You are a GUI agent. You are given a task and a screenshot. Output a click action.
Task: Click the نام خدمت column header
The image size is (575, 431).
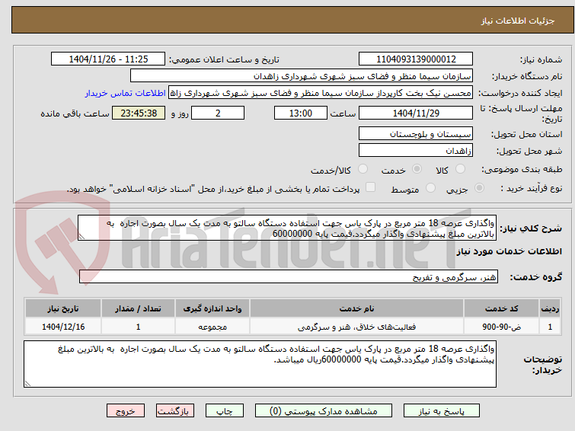click(357, 308)
